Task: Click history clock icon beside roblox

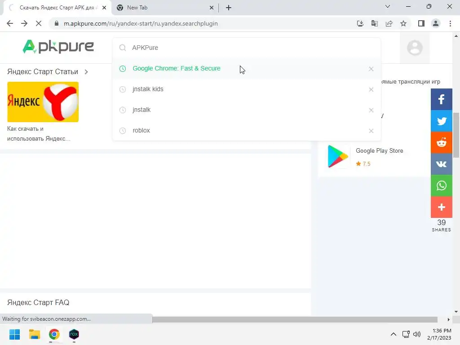Action: 123,131
